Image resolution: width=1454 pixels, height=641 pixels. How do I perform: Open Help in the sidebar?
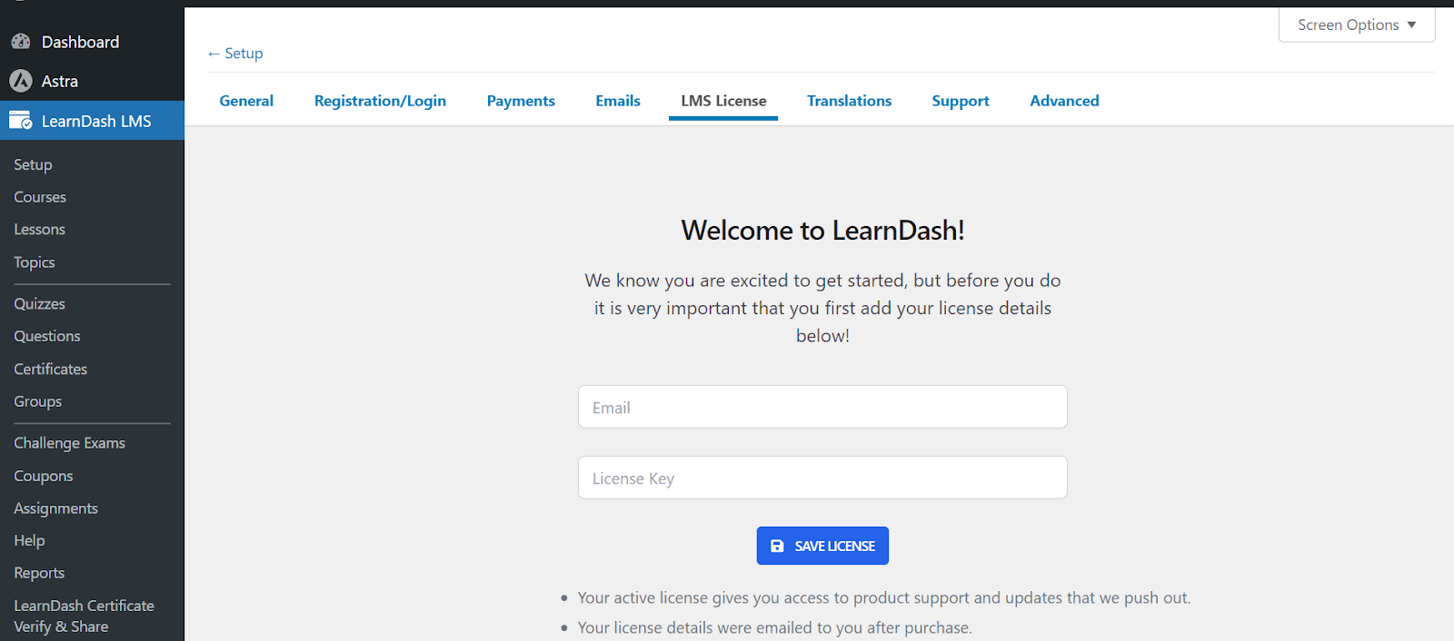click(x=29, y=540)
